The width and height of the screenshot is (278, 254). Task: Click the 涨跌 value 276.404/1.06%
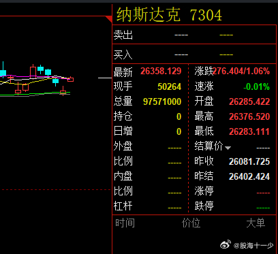[x=241, y=72]
